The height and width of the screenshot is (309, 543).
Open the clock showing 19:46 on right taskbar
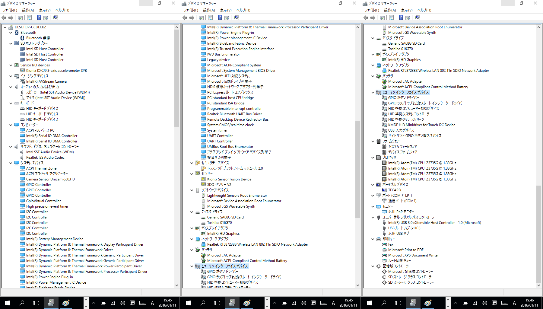(x=529, y=303)
